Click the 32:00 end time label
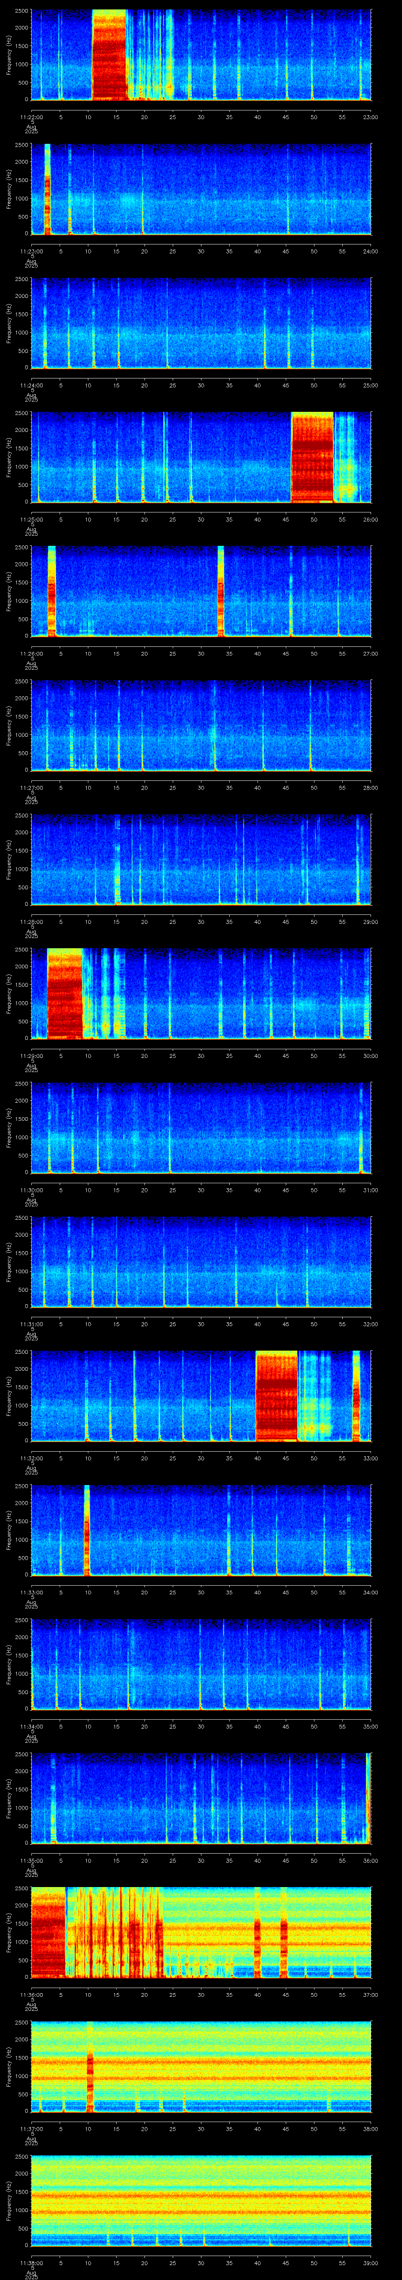 click(371, 1324)
